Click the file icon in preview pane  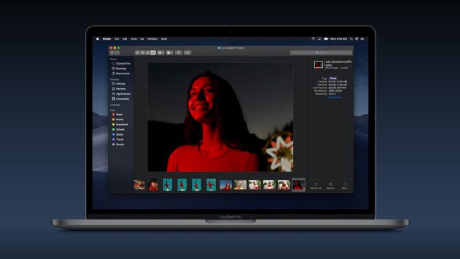(x=318, y=65)
